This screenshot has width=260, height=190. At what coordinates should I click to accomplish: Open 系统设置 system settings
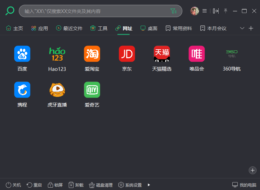(130, 185)
